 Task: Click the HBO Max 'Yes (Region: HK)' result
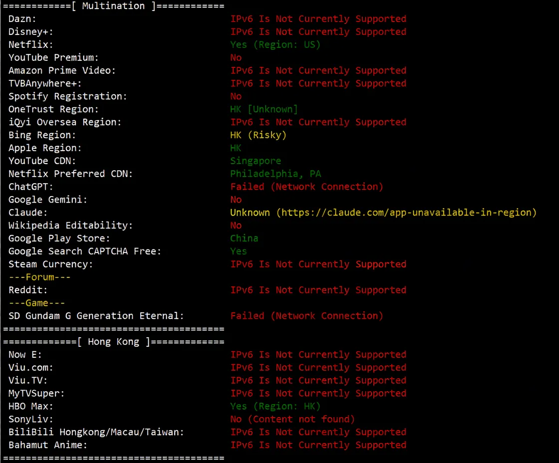275,406
